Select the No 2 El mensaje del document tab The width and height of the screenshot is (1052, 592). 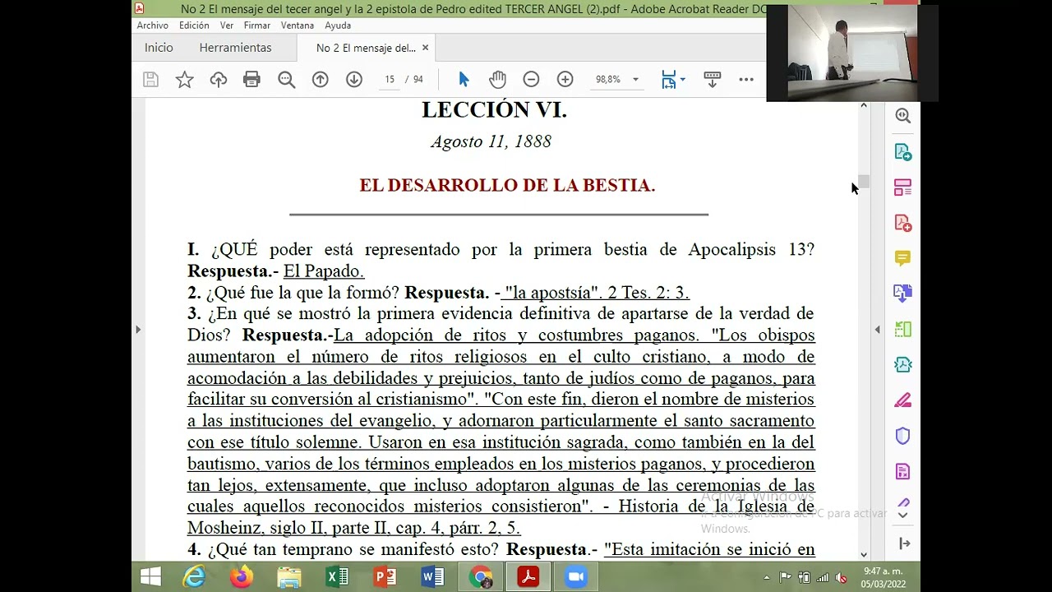(366, 48)
